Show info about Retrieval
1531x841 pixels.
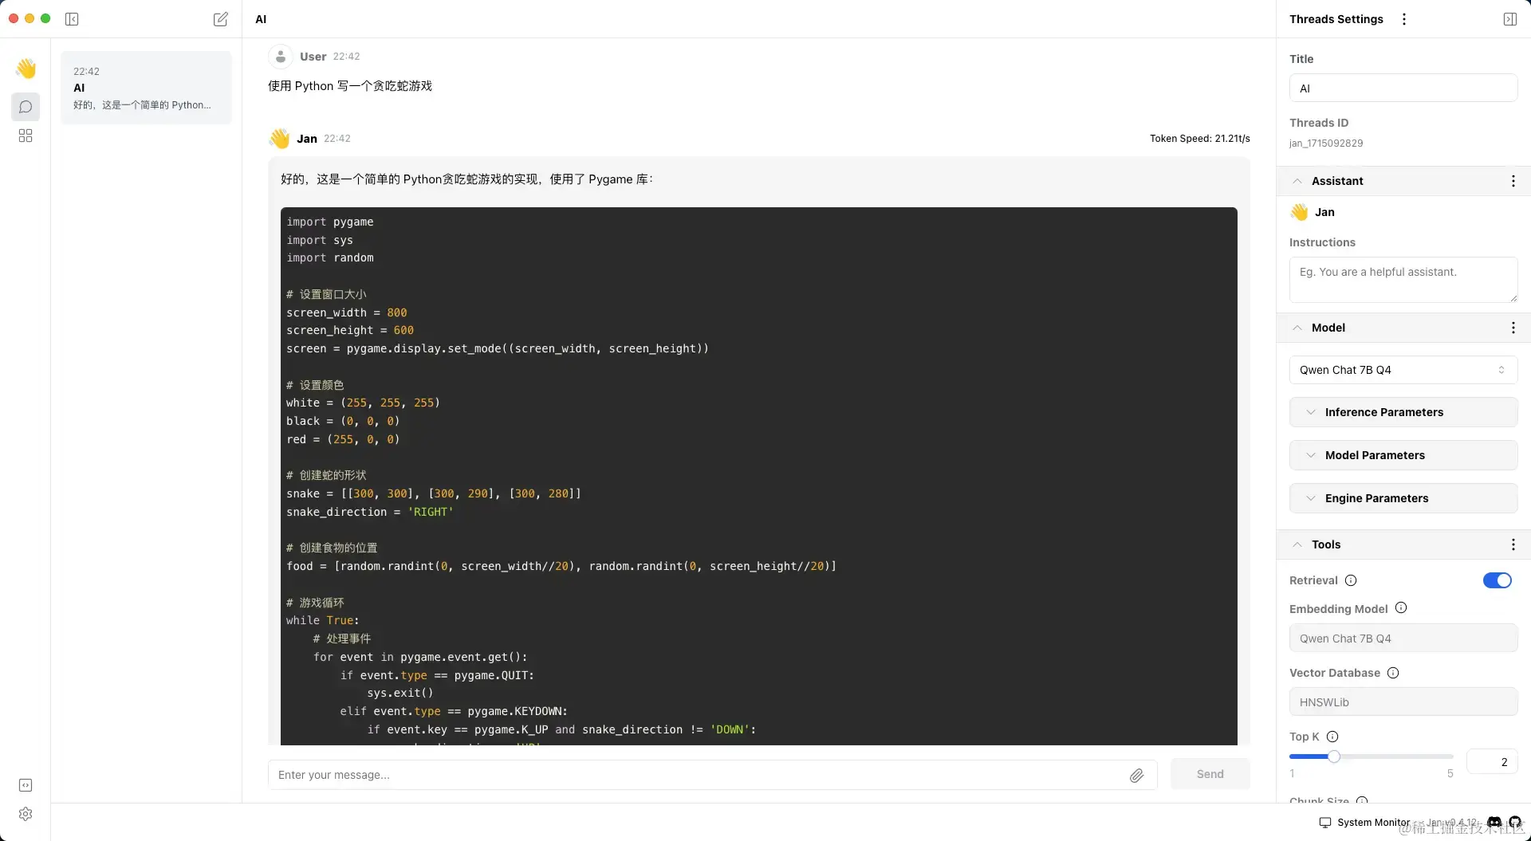tap(1351, 580)
